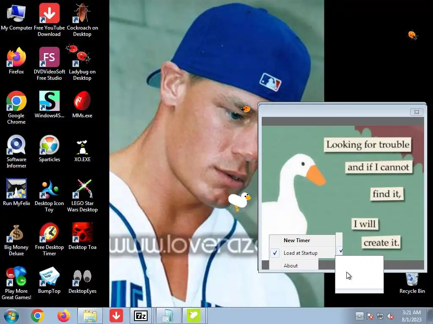Open the 7z taskbar button
Viewport: 433px width, 324px height.
[x=141, y=316]
